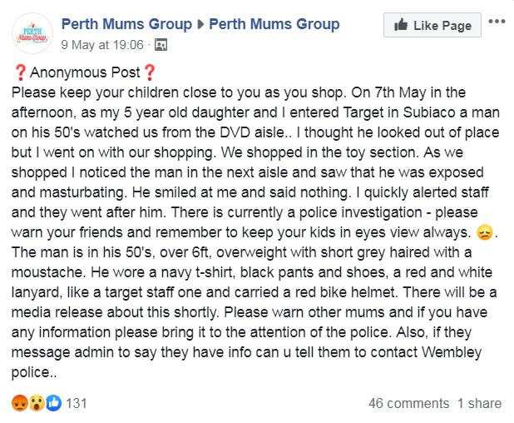Click the thumbs-up icon in Like Page

click(401, 25)
